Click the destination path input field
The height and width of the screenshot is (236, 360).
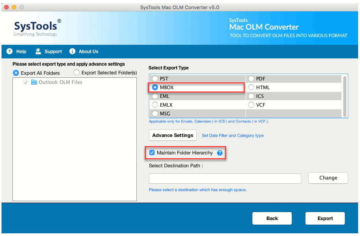pos(225,179)
